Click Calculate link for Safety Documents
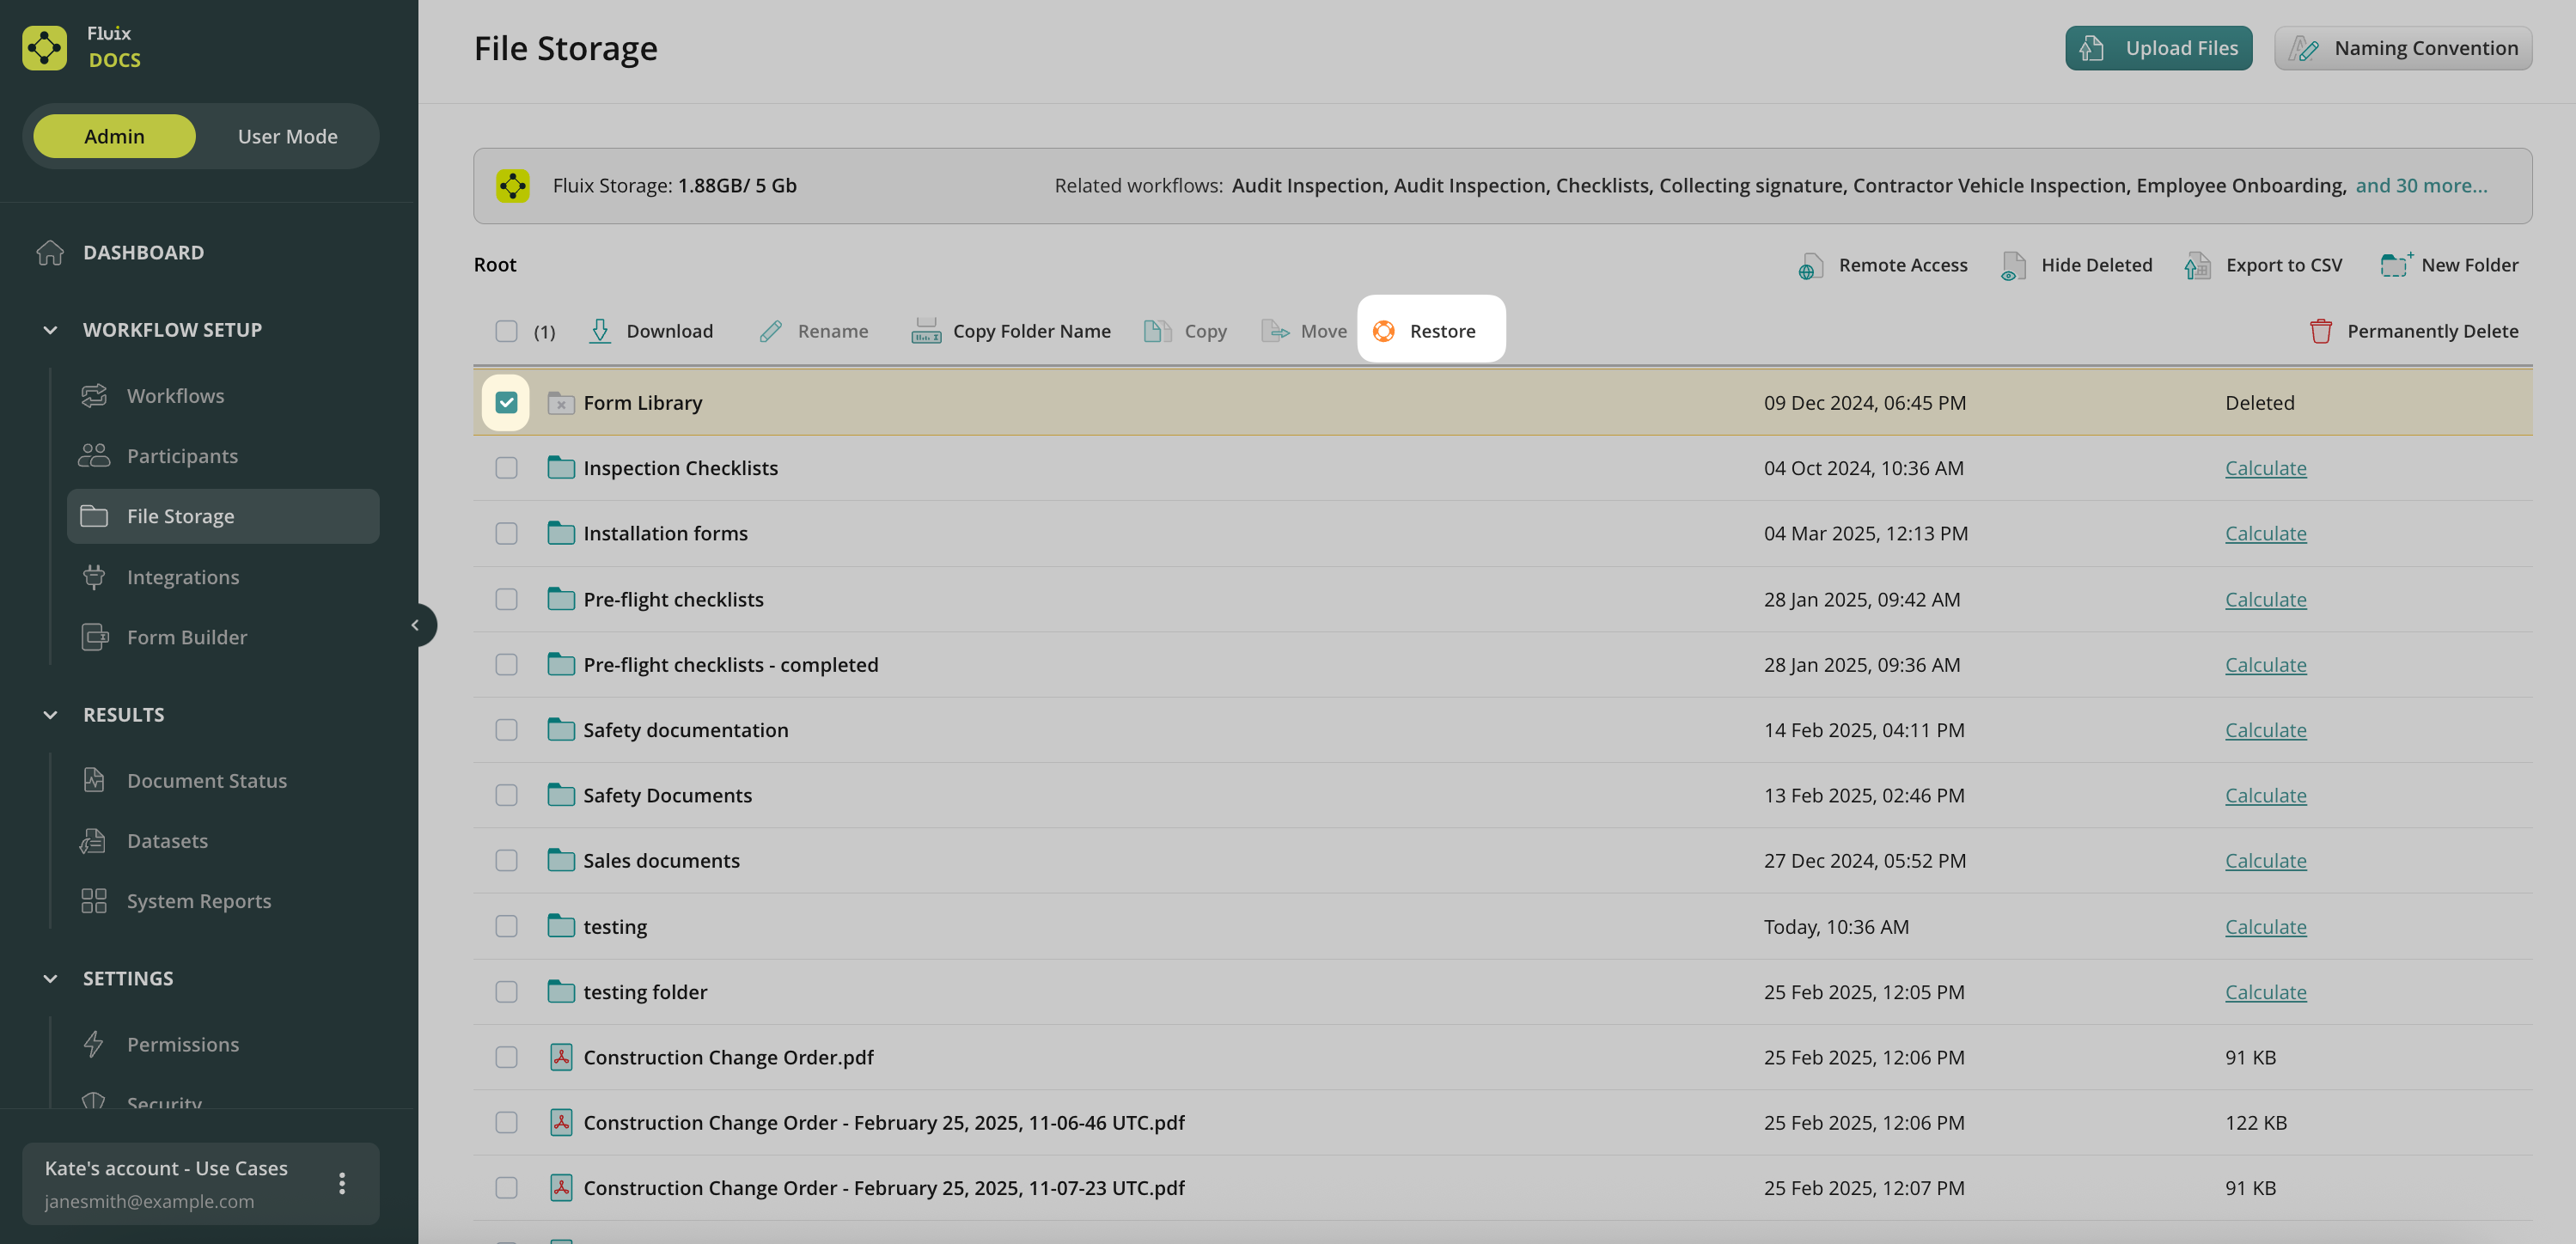Image resolution: width=2576 pixels, height=1244 pixels. [x=2265, y=795]
